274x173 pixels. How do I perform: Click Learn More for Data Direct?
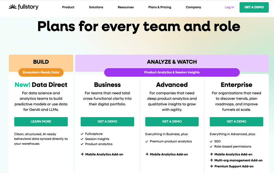pyautogui.click(x=41, y=122)
